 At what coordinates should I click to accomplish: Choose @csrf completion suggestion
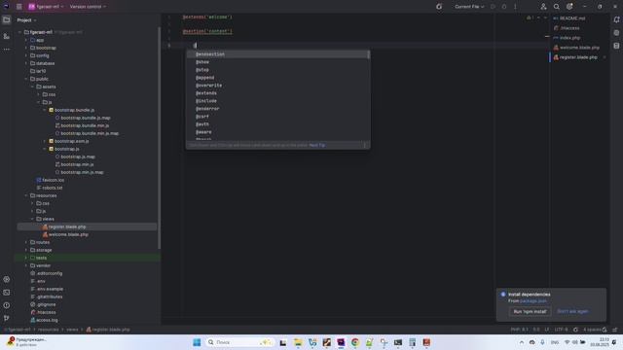click(x=276, y=117)
